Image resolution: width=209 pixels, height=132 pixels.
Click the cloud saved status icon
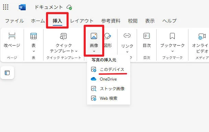[69, 7]
